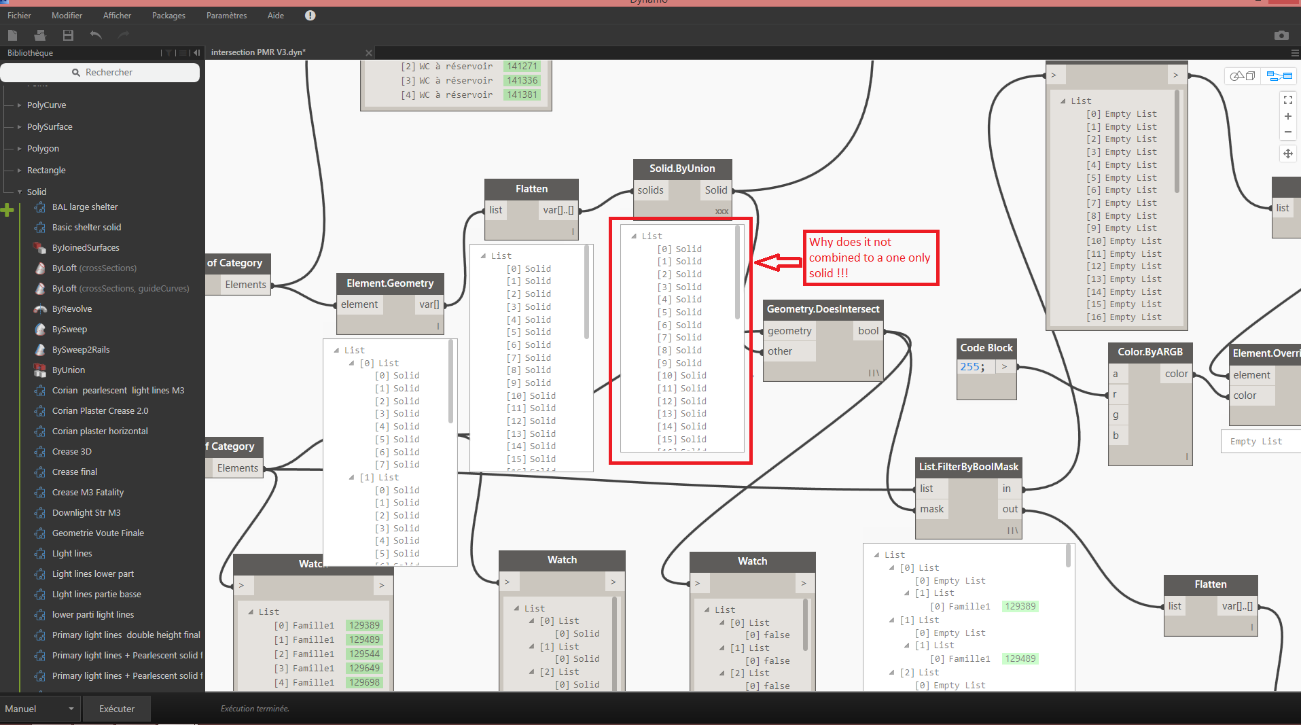
Task: Select ByUnion node in the library
Action: click(69, 370)
